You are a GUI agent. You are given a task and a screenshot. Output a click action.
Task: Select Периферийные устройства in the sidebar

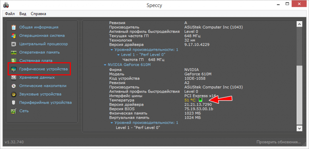[x=45, y=103]
